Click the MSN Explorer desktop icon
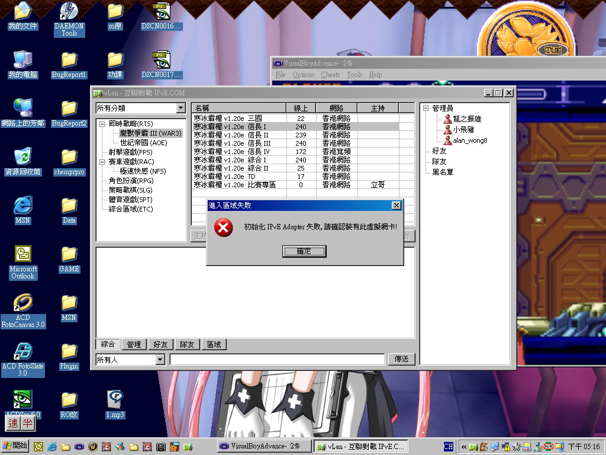 (x=23, y=210)
